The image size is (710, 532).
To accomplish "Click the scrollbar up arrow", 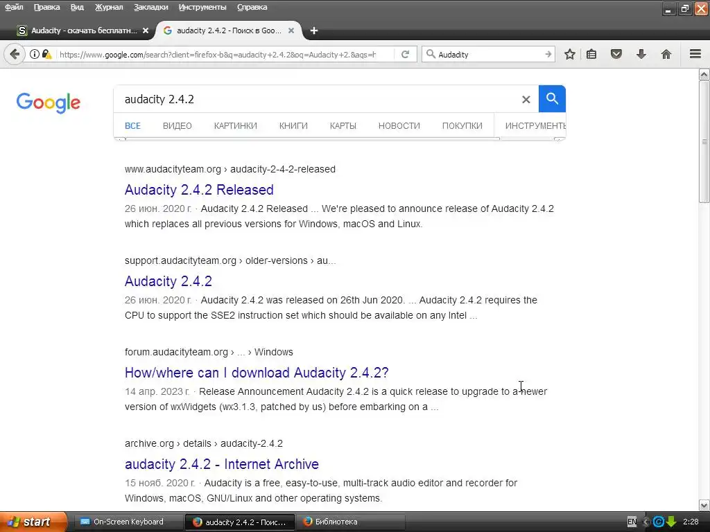I will [704, 75].
